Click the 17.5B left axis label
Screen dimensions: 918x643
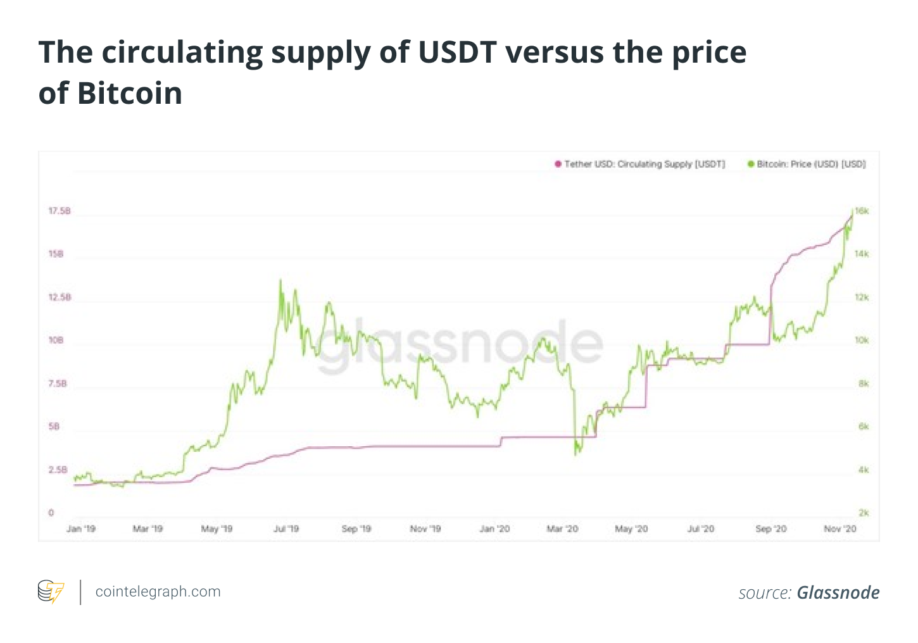[x=60, y=211]
